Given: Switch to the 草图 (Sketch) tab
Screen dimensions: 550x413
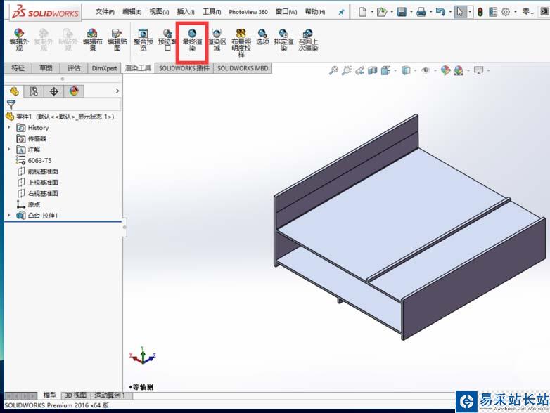Looking at the screenshot, I should coord(46,68).
